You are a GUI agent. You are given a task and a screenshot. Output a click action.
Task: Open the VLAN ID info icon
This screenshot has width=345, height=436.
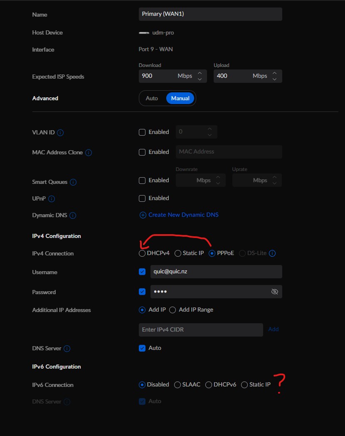point(60,133)
